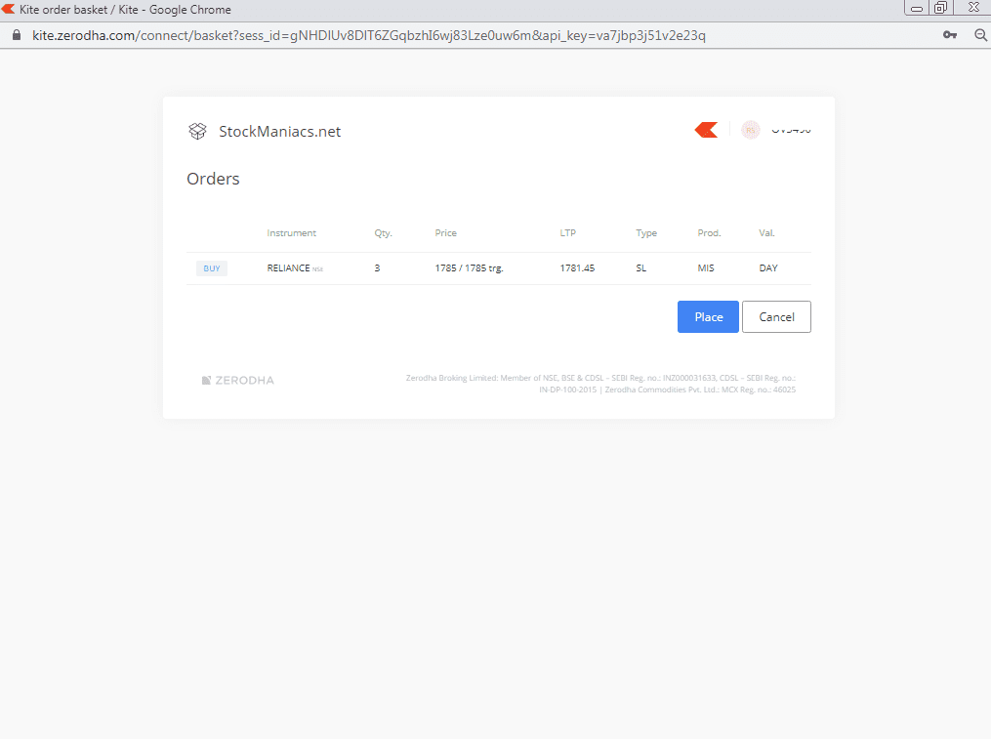Cancel the basket order

coord(776,316)
